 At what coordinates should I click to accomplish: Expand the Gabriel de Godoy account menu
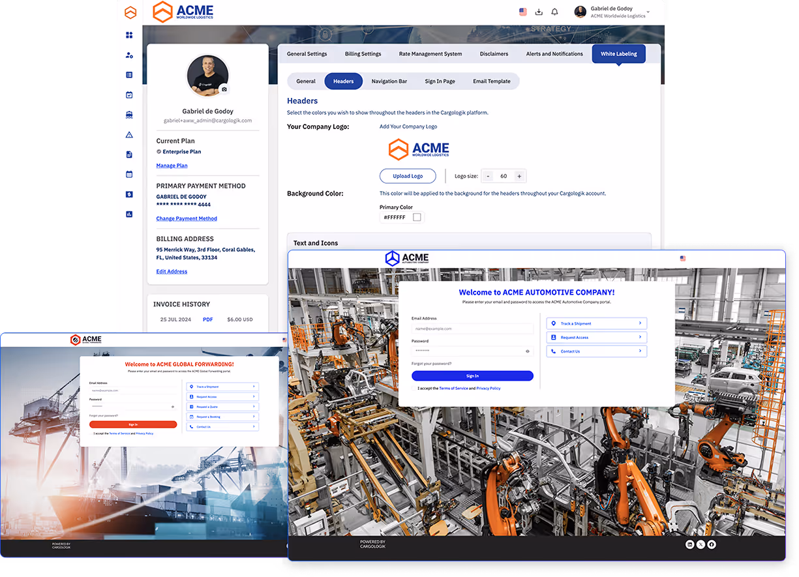tap(648, 12)
